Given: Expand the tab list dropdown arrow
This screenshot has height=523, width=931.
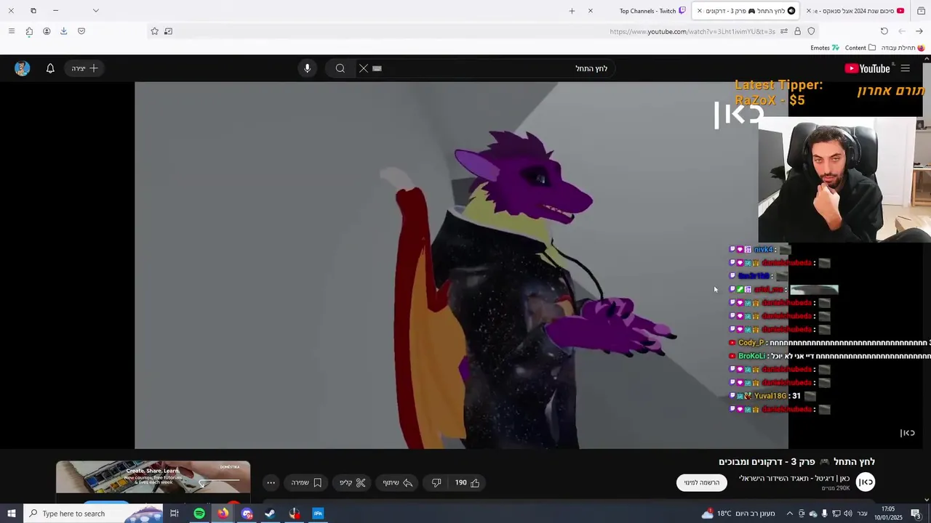Looking at the screenshot, I should tap(95, 11).
